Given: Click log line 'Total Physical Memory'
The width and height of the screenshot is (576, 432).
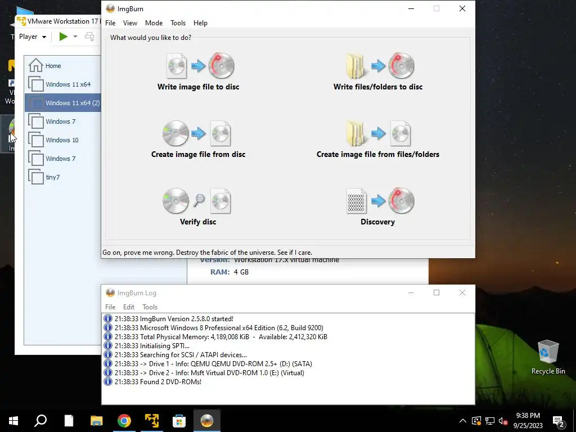Looking at the screenshot, I should (x=220, y=337).
